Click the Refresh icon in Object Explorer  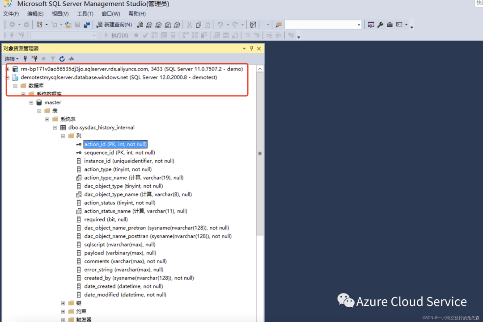(62, 59)
